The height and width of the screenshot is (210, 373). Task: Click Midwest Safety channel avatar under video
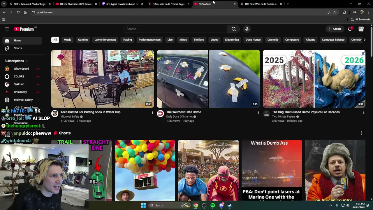55,113
